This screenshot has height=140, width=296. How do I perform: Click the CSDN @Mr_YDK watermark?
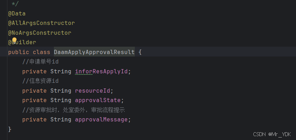click(x=272, y=134)
